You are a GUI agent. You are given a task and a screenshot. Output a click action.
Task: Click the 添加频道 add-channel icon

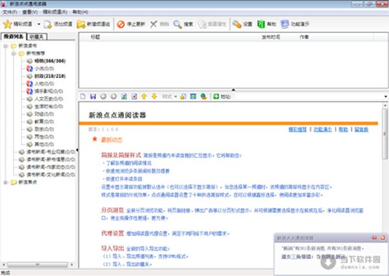click(47, 24)
